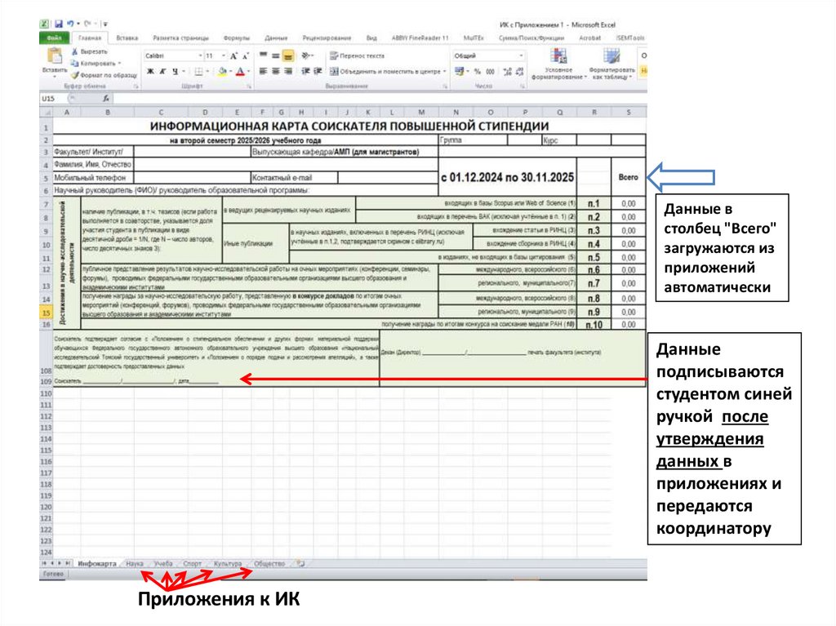Switch to the Разметка страницы tab
The height and width of the screenshot is (626, 836).
point(180,38)
